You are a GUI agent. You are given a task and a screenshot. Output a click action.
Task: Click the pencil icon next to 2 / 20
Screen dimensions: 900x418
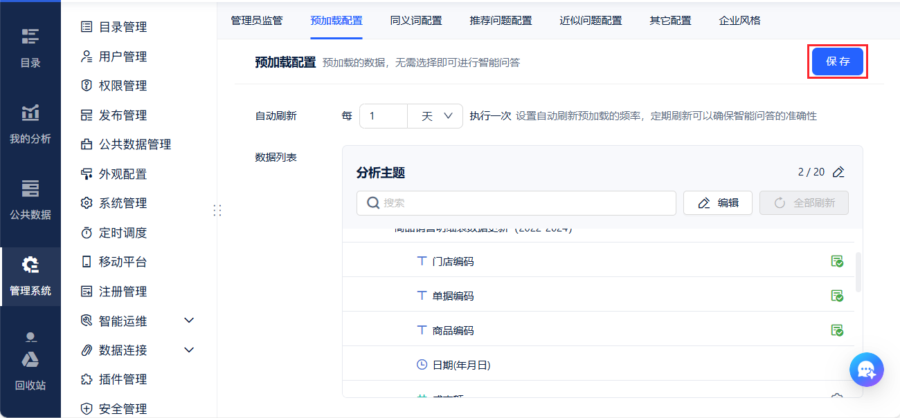pos(839,172)
